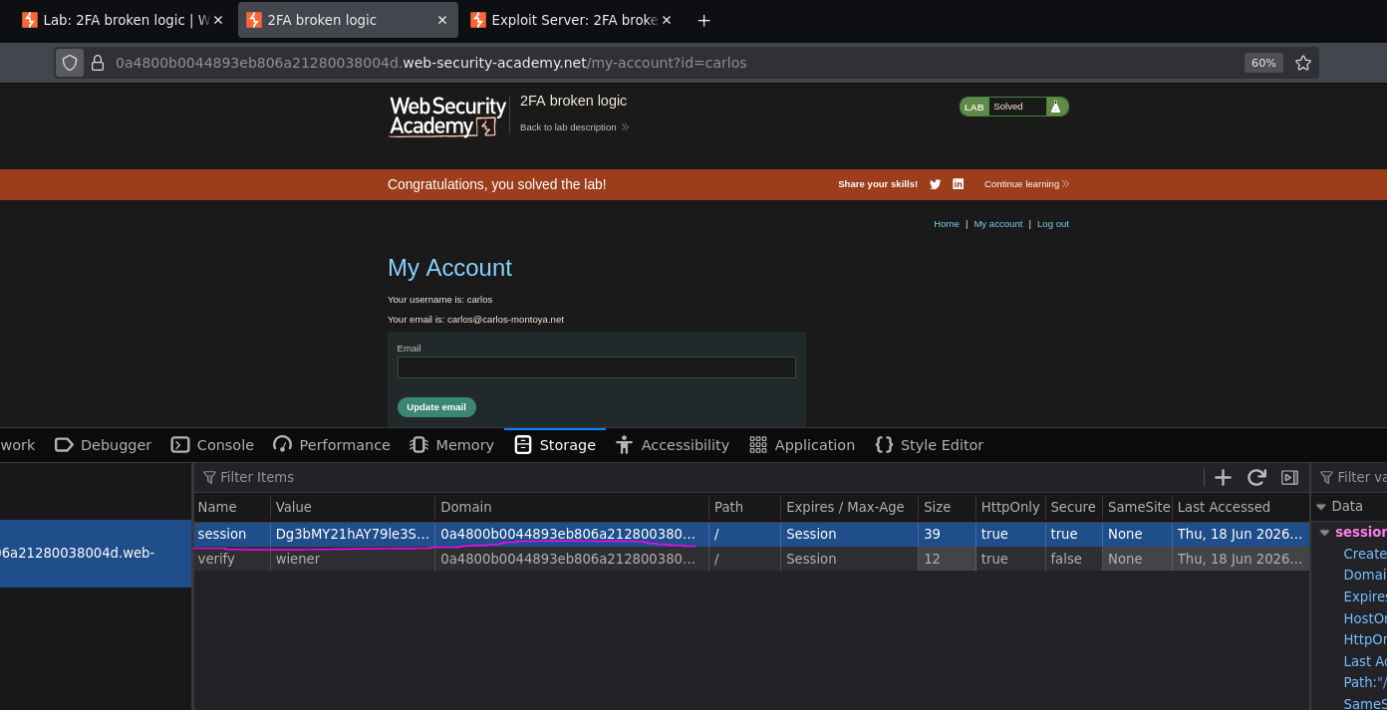The image size is (1387, 710).
Task: Click the Solved lab status flask icon
Action: [1055, 107]
